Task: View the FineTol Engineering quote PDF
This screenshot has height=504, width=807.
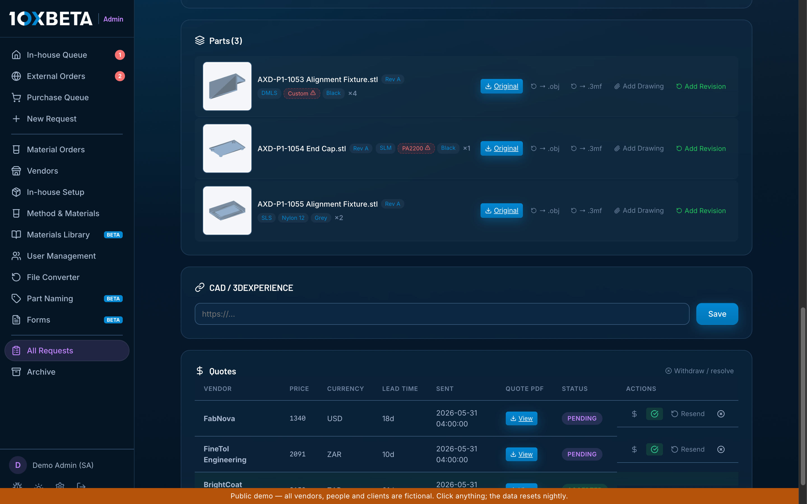Action: (521, 454)
